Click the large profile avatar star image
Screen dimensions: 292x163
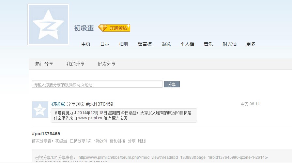[x=48, y=24]
